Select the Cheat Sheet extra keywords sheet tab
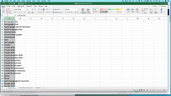The image size is (171, 96). click(26, 88)
